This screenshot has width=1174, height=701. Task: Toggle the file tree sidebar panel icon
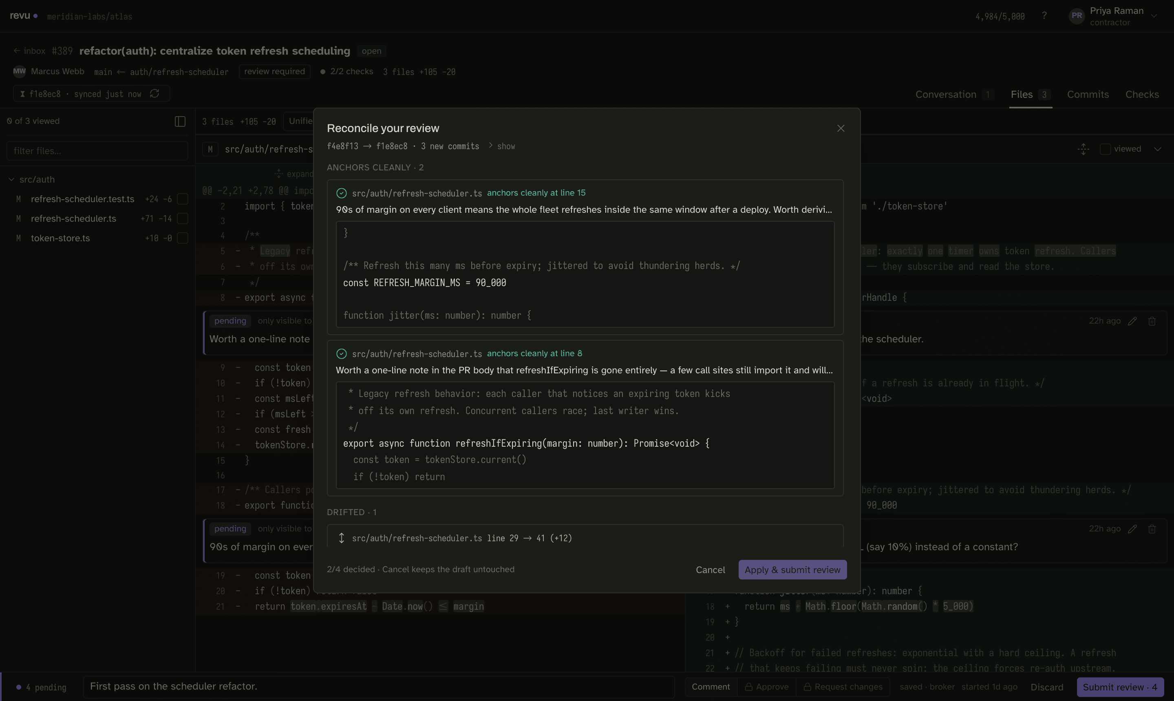point(180,121)
